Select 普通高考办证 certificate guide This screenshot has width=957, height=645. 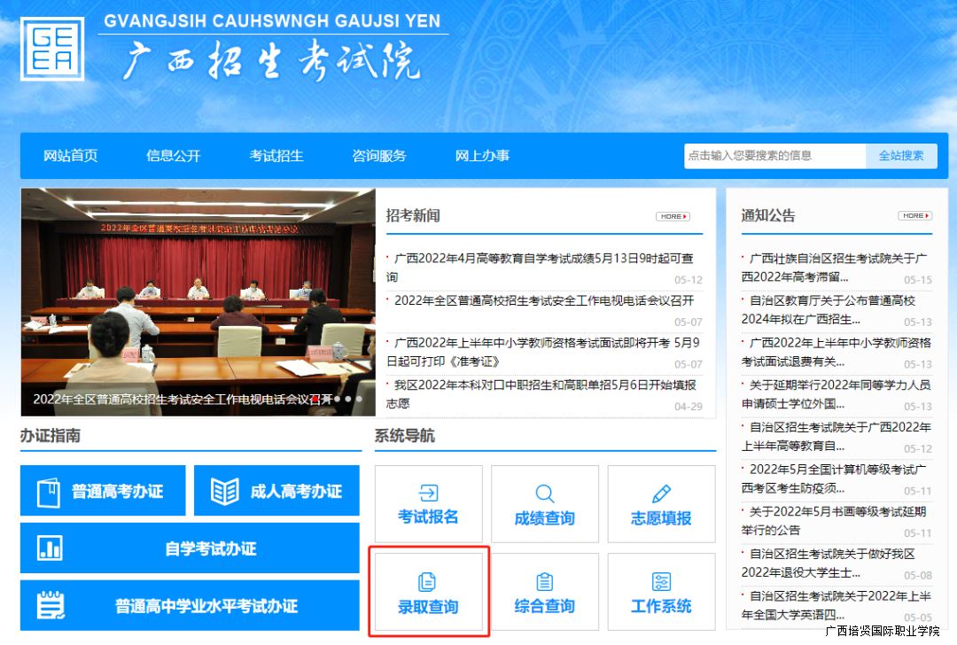[x=103, y=491]
